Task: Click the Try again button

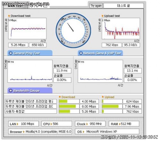Action: click(96, 6)
